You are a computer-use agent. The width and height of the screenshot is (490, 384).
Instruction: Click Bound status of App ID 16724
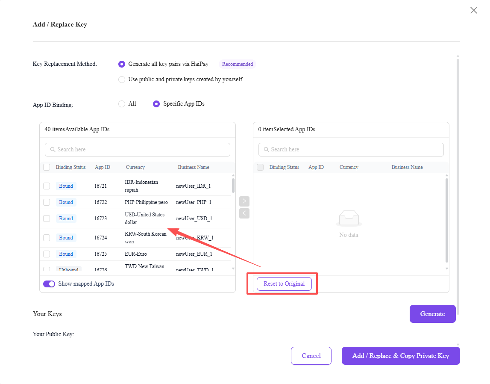coord(66,238)
